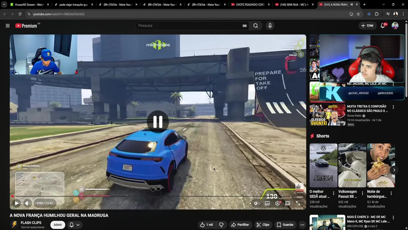Toggle subtitles/closed captions in player
The width and height of the screenshot is (408, 230).
tap(267, 203)
